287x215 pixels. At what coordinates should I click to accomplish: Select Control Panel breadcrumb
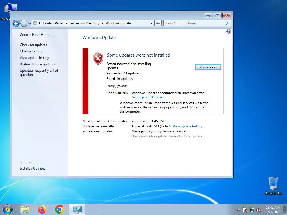(53, 23)
